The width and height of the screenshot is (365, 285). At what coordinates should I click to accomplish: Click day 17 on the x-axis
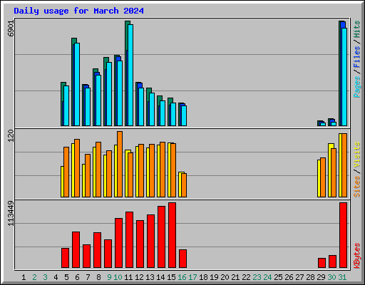(192, 277)
